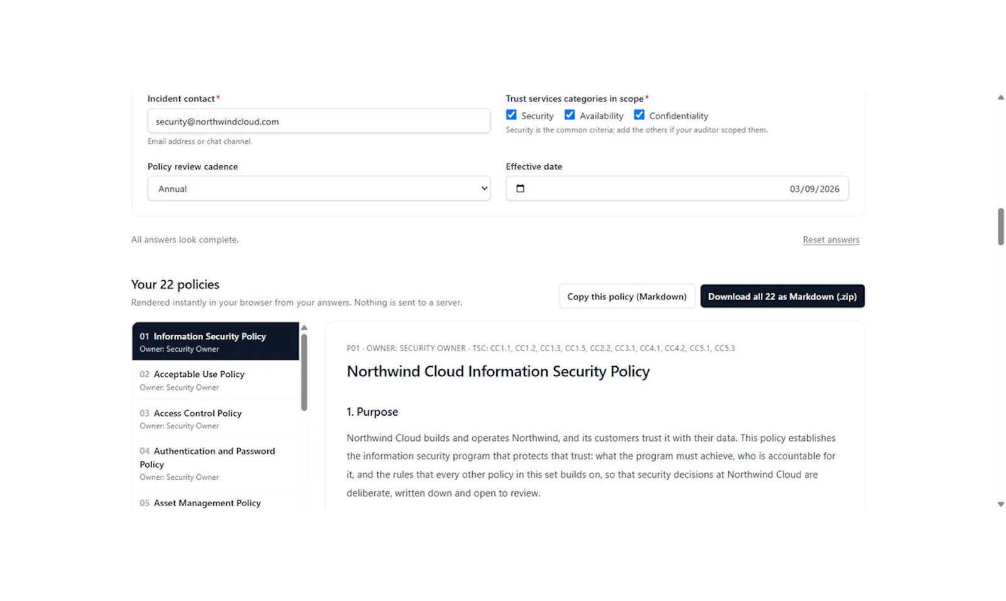Image resolution: width=1006 pixels, height=601 pixels.
Task: Select 02 Acceptable Use Policy
Action: tap(216, 380)
